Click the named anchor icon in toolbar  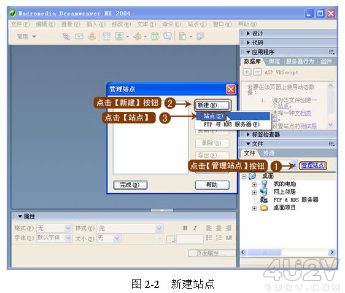(92, 36)
